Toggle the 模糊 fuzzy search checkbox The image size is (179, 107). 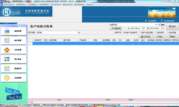[x=159, y=24]
